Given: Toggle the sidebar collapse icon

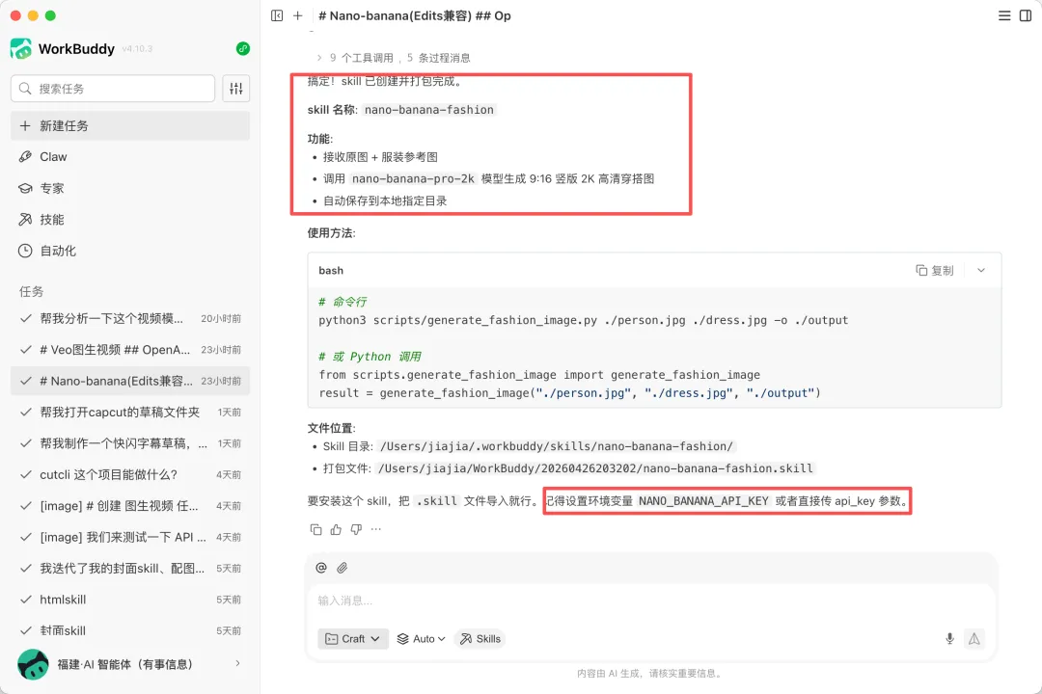Looking at the screenshot, I should point(277,15).
